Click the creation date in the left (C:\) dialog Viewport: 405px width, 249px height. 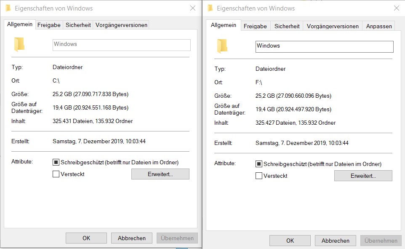coord(99,141)
